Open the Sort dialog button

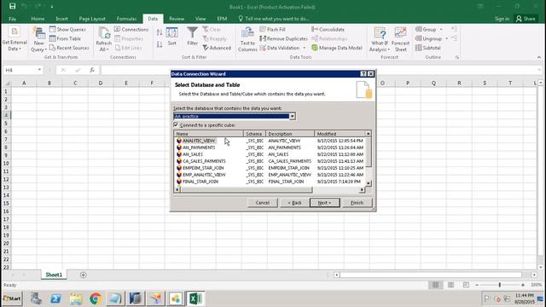tap(172, 37)
